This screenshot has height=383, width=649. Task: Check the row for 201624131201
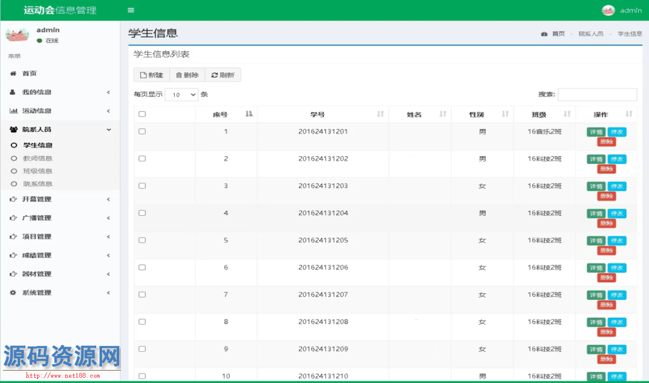pyautogui.click(x=142, y=131)
